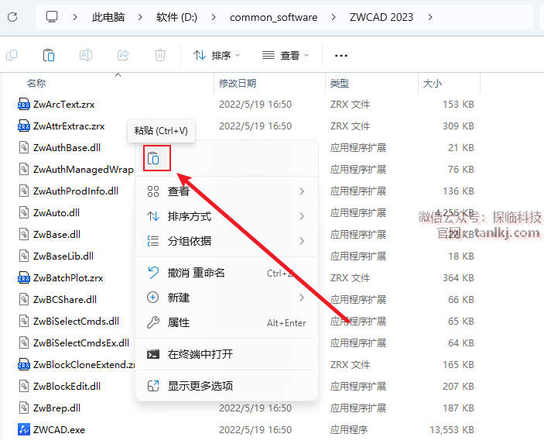544x444 pixels.
Task: Select the file name ZwBrep.dll
Action: 57,408
